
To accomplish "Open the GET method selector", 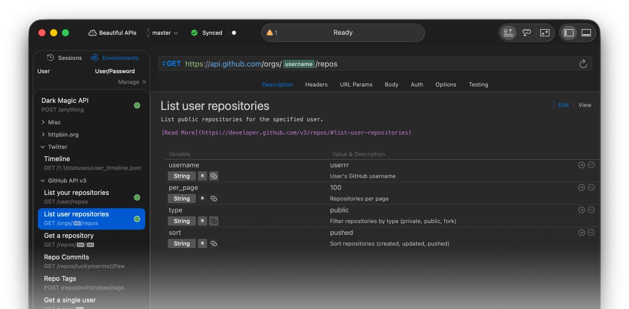I will coord(171,64).
